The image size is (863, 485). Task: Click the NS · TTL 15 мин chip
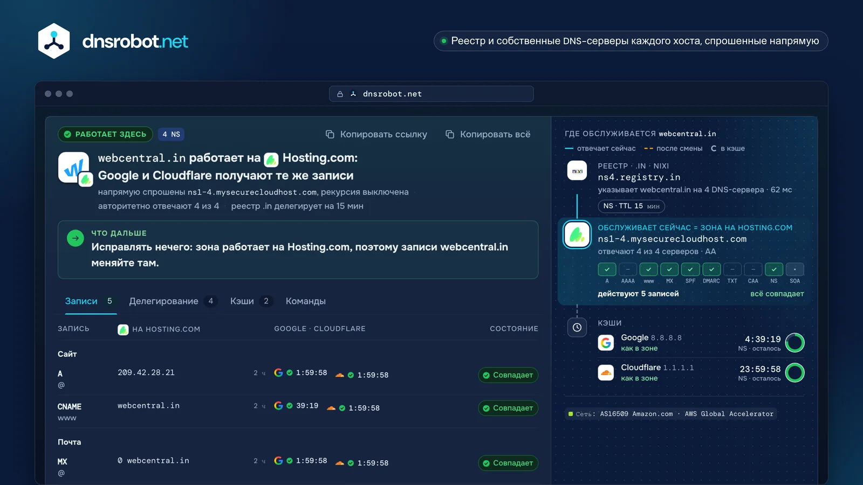tap(632, 206)
